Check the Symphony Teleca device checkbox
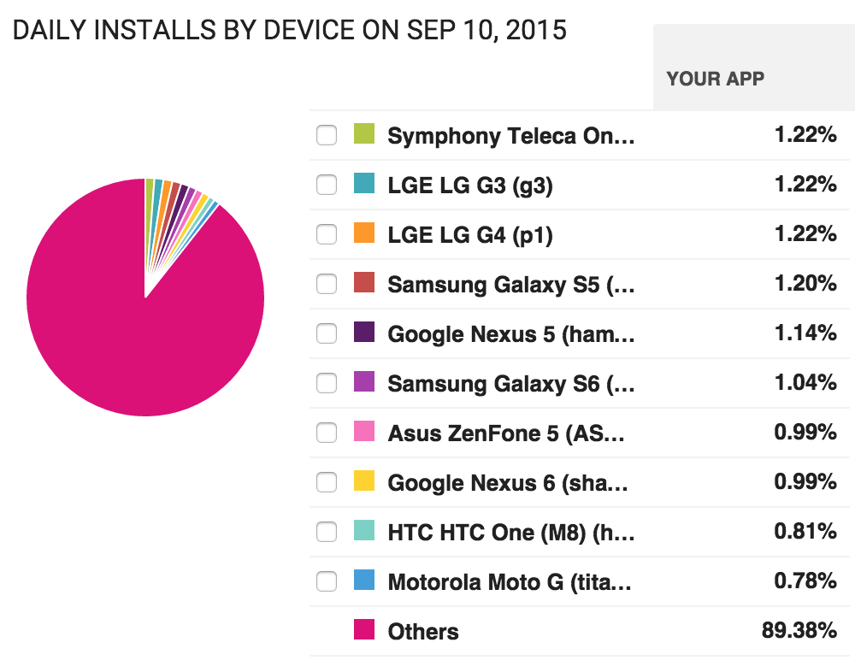855x672 pixels. pos(327,136)
